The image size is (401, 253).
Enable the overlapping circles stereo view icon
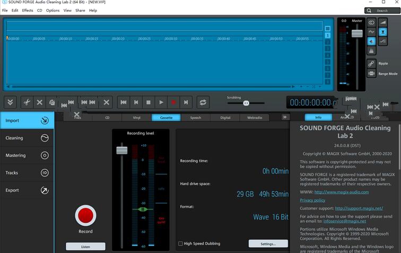tap(371, 22)
